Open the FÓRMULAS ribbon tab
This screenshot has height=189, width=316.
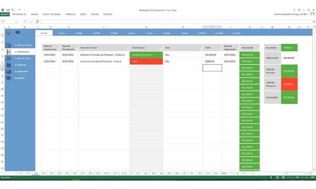click(x=70, y=14)
